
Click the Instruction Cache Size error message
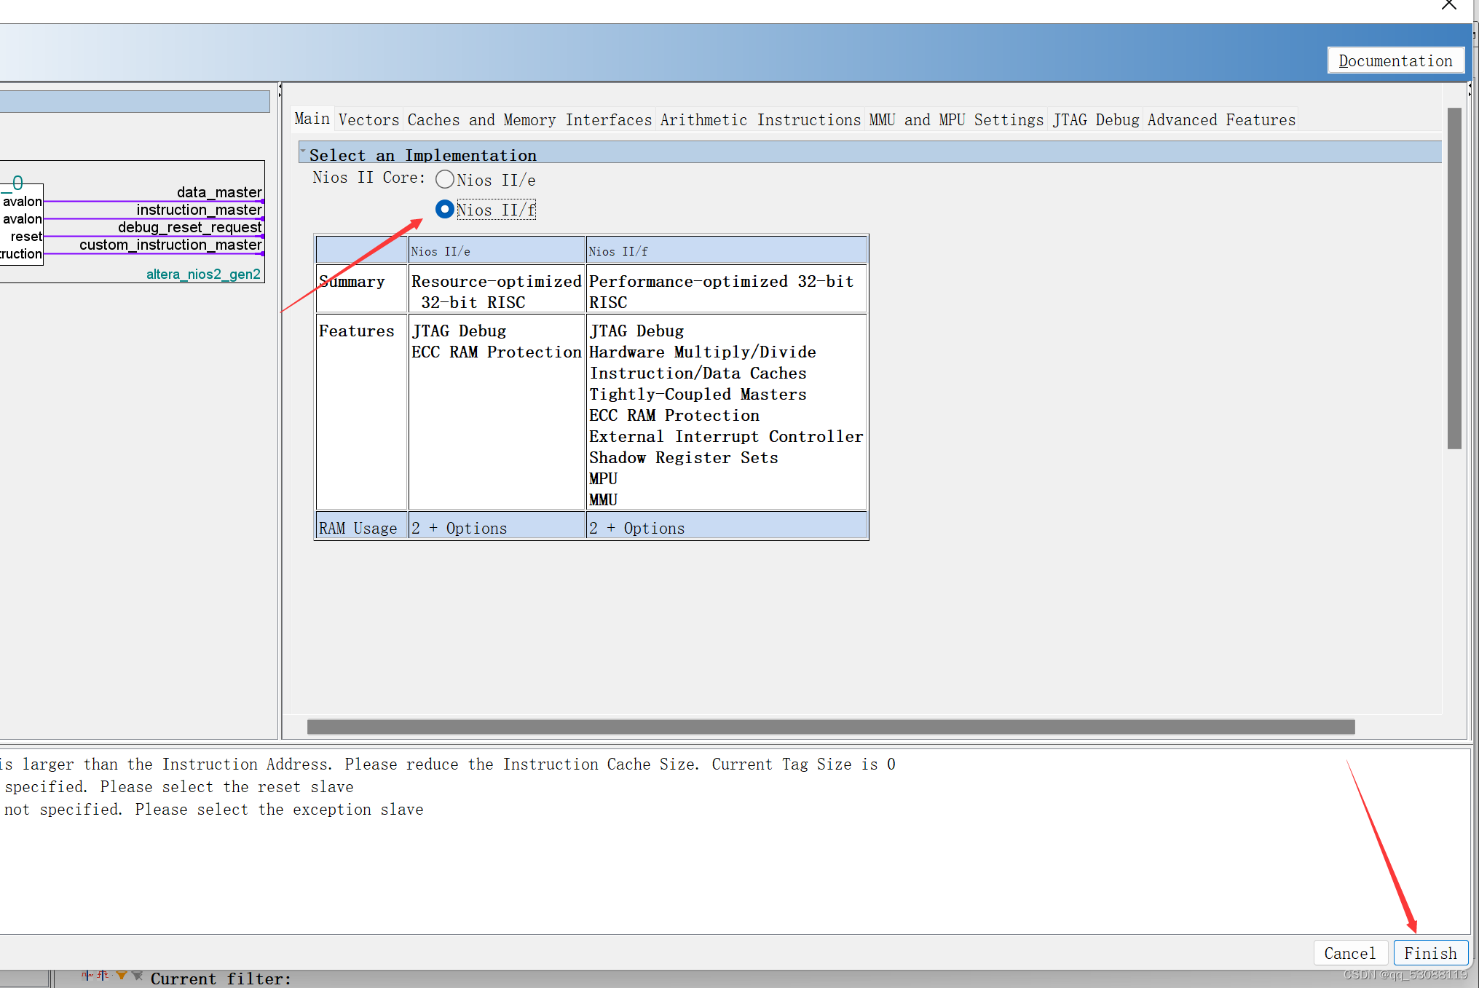[x=448, y=764]
